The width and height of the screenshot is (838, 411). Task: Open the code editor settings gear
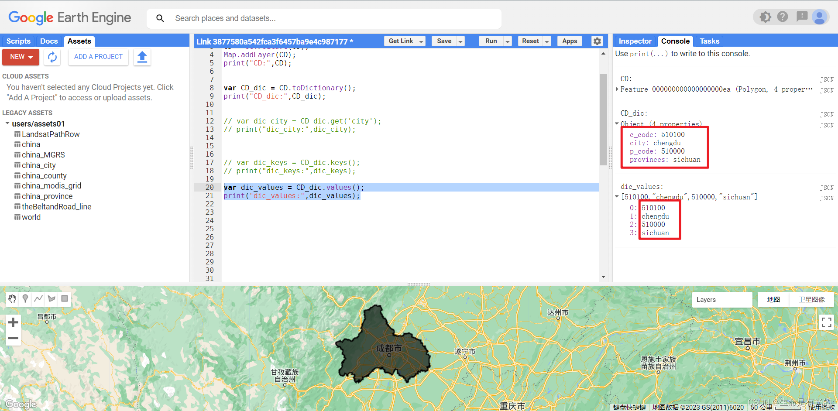(597, 41)
